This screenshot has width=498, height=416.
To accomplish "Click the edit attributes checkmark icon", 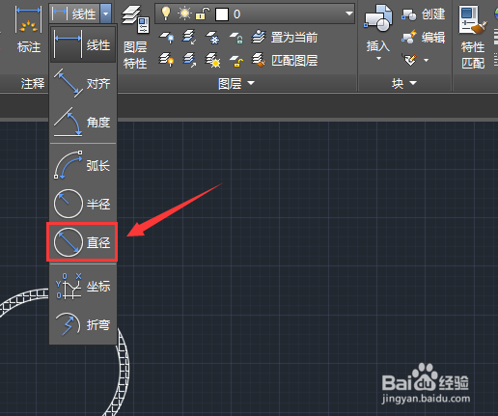I will point(410,60).
